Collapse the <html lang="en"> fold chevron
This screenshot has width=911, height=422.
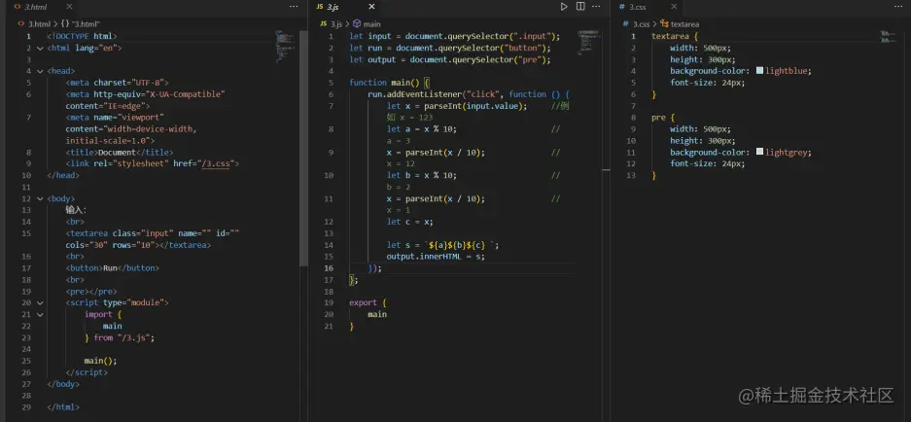[x=40, y=48]
